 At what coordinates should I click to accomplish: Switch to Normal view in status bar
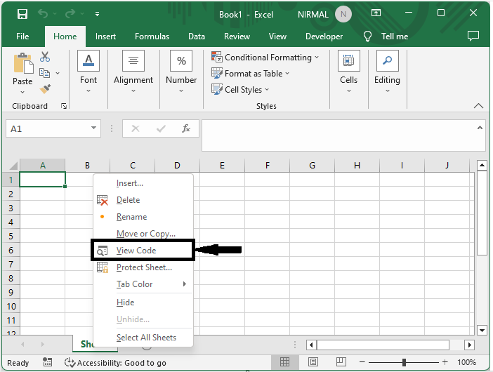tap(284, 362)
